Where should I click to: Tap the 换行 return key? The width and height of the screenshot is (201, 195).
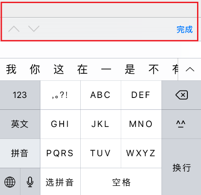point(182,167)
